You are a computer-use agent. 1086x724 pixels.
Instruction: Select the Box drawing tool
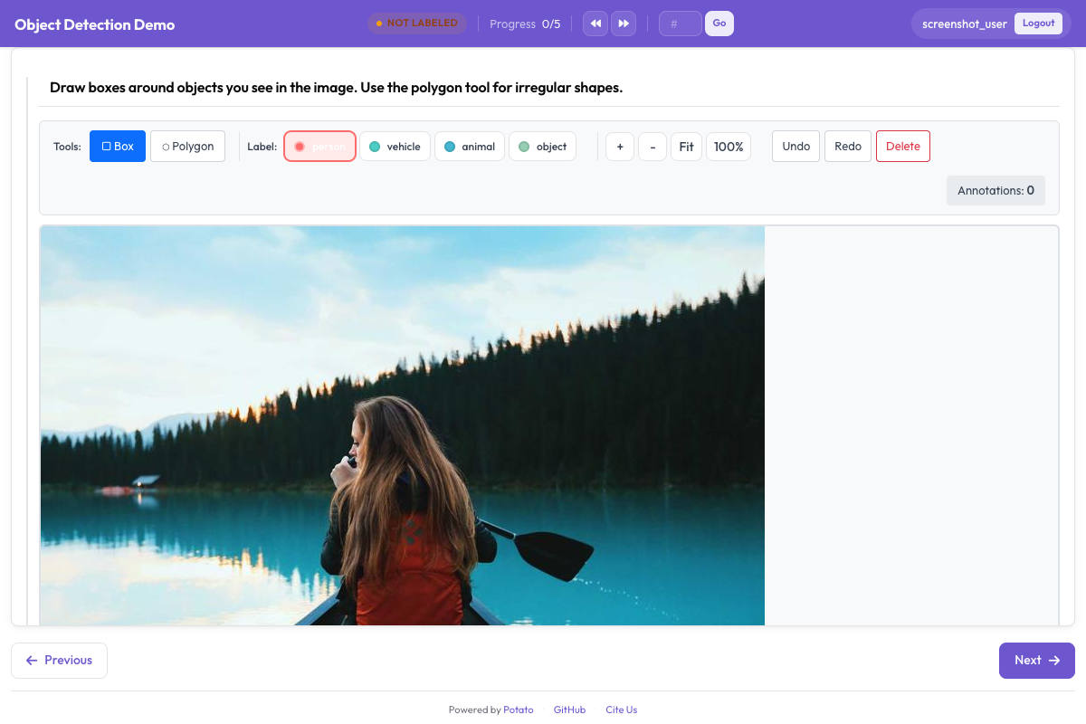click(x=118, y=147)
